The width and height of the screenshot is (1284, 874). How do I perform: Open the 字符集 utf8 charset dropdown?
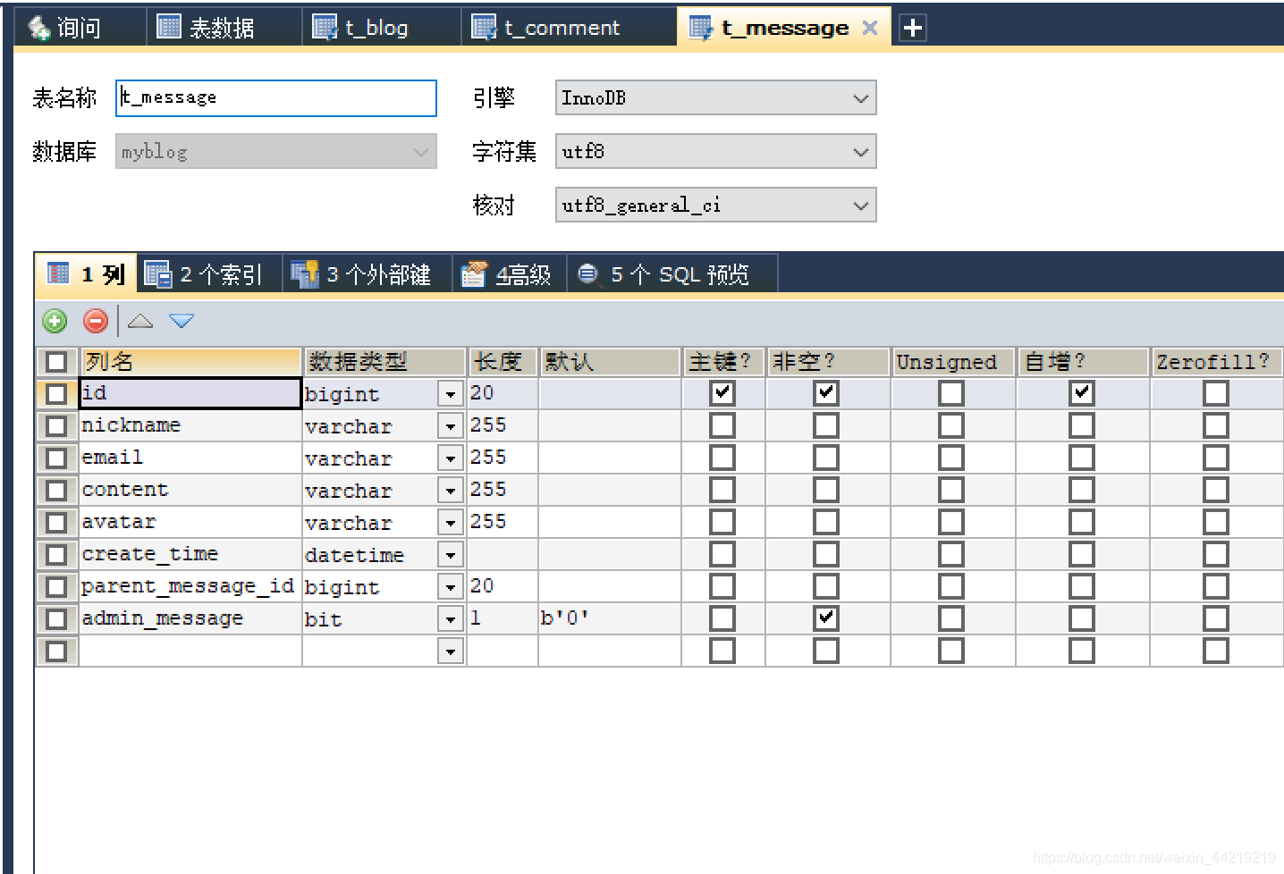715,151
